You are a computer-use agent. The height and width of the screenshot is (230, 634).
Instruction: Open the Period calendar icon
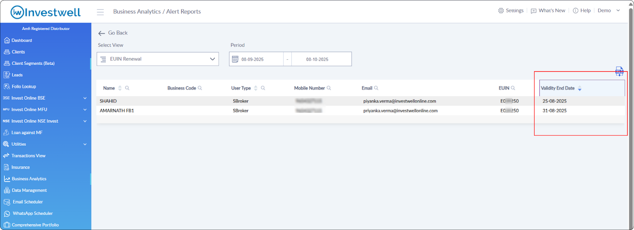[235, 59]
